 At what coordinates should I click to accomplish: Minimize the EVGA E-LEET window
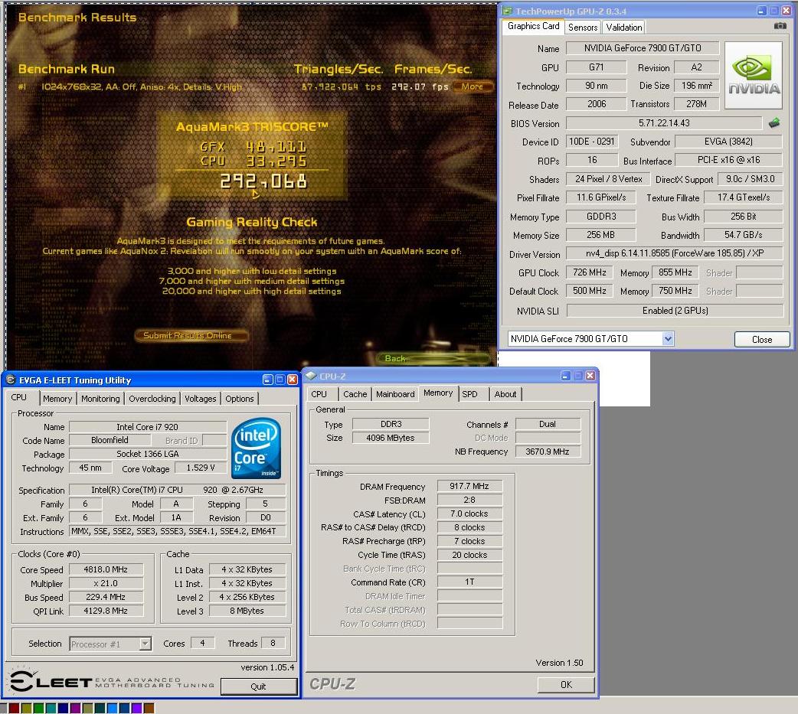tap(268, 380)
